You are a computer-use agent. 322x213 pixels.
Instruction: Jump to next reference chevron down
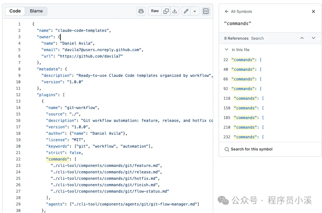coord(313,38)
